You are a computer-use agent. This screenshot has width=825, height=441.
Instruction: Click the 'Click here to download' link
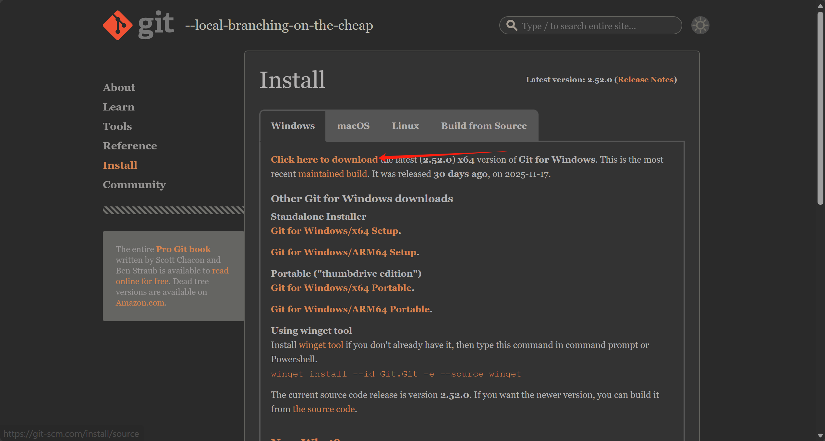tap(324, 159)
